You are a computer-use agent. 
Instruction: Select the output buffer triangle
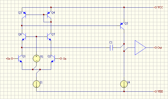point(140,48)
